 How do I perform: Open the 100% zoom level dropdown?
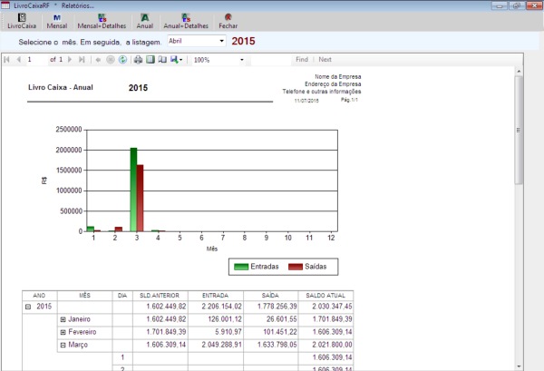click(241, 60)
